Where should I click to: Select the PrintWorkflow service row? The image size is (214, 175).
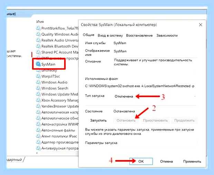tap(57, 28)
